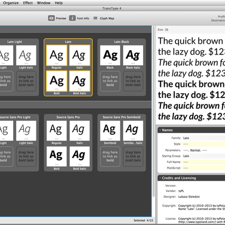Open the Help menu
This screenshot has width=225, height=225.
point(59,3)
